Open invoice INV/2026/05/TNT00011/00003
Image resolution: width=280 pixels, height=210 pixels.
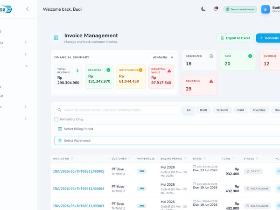78,206
